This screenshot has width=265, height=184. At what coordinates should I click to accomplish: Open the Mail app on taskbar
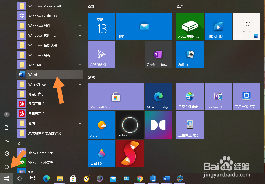(x=113, y=179)
